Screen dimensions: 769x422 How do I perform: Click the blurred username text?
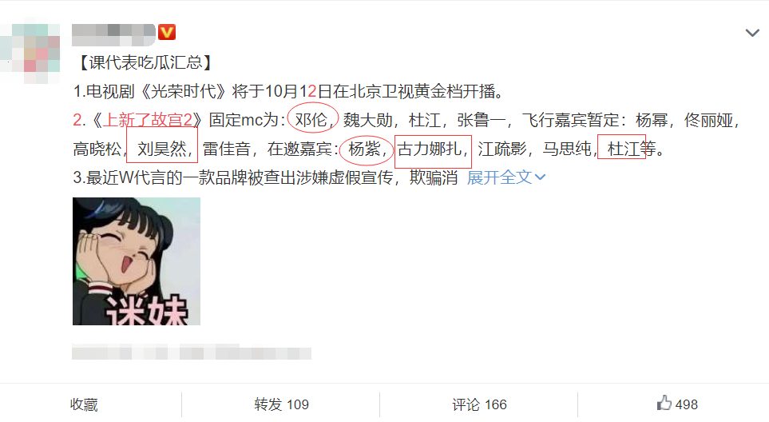113,34
